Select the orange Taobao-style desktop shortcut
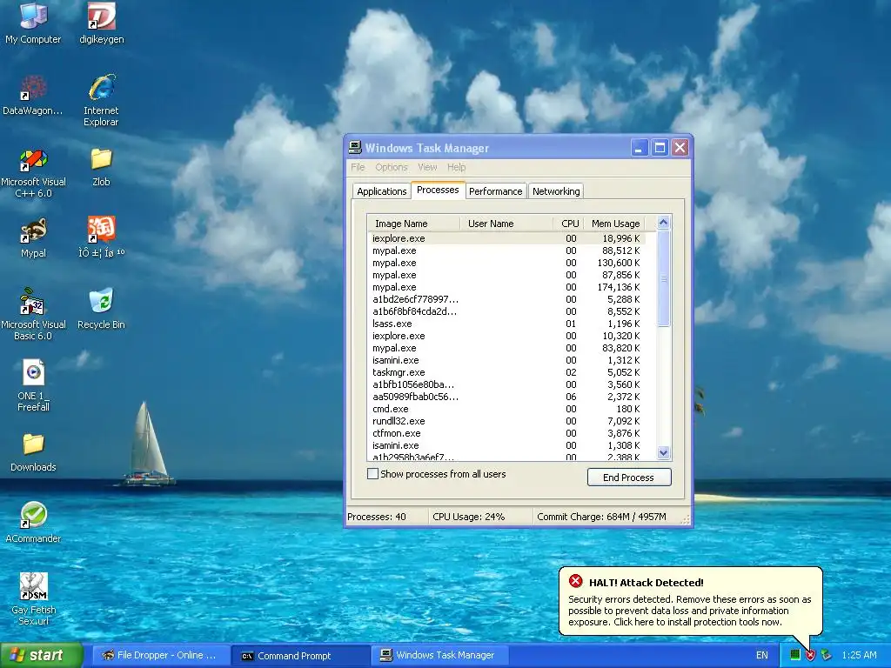The width and height of the screenshot is (891, 668). tap(101, 237)
